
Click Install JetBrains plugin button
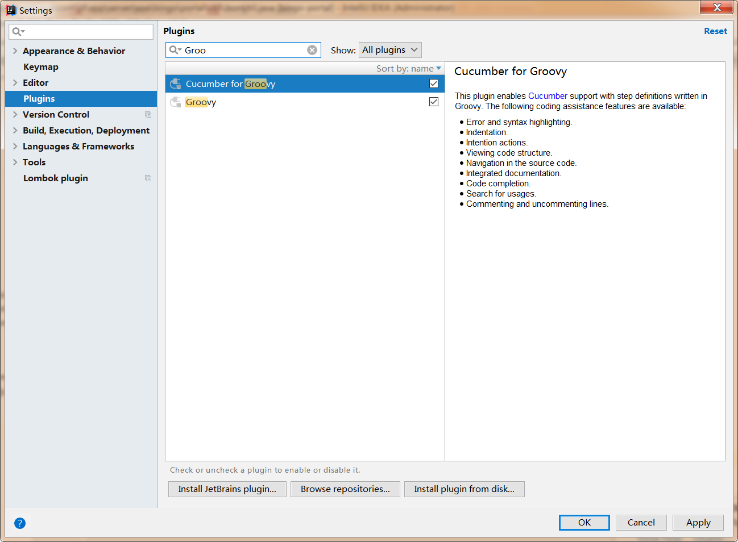tap(227, 489)
